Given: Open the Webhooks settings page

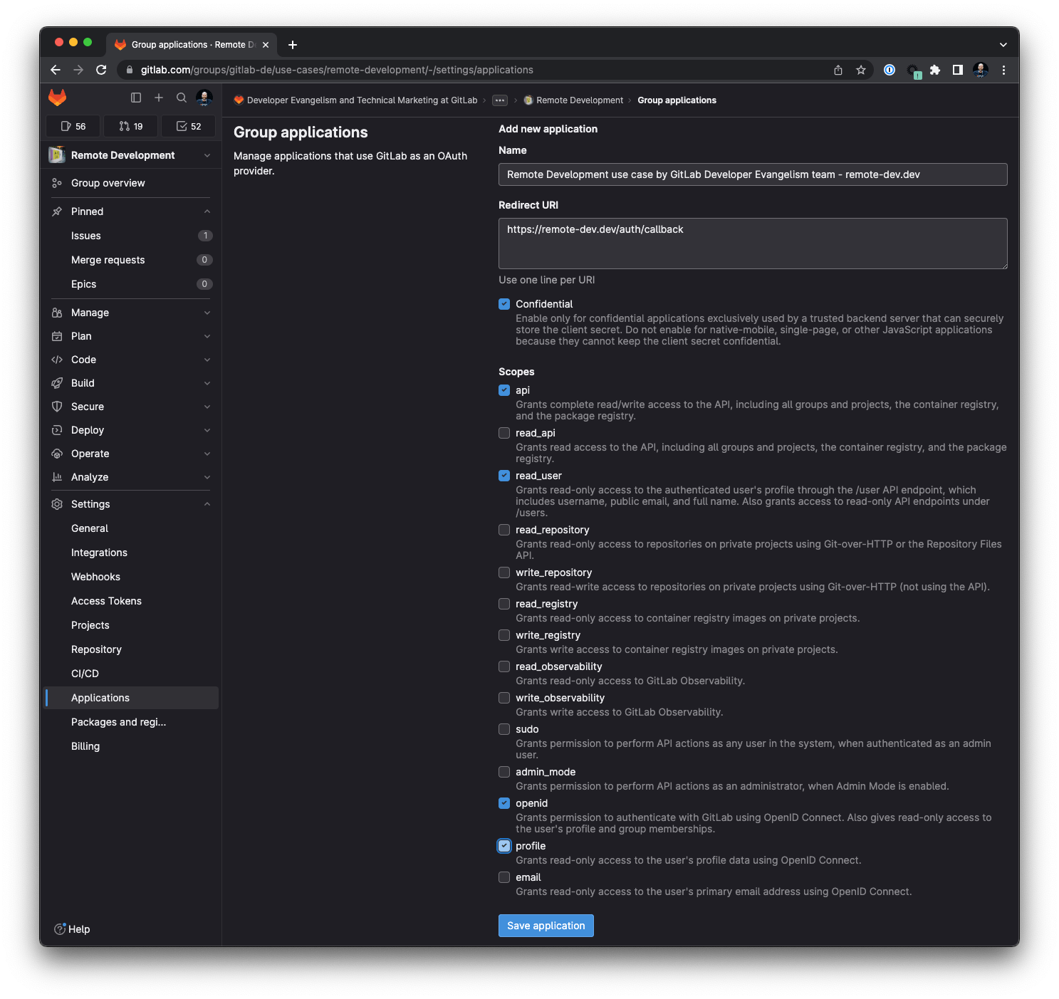Looking at the screenshot, I should coord(95,577).
